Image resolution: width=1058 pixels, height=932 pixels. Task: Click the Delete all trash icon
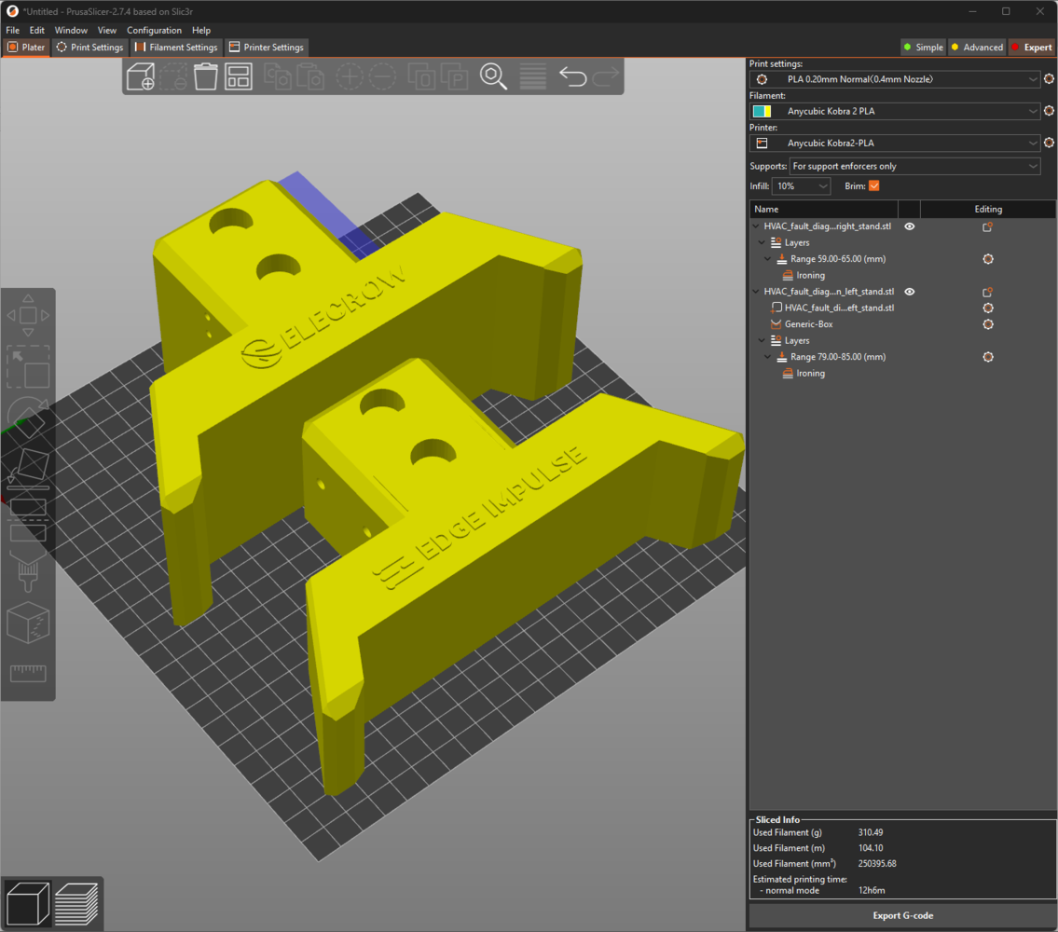pyautogui.click(x=206, y=76)
